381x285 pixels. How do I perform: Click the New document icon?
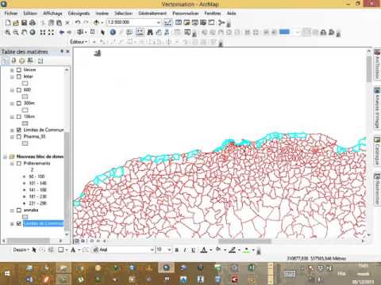click(x=8, y=23)
